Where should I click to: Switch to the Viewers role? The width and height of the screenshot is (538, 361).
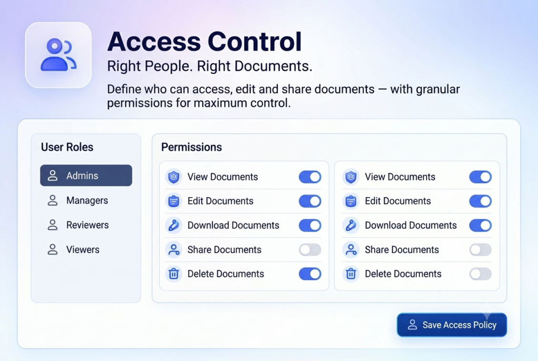pyautogui.click(x=86, y=250)
